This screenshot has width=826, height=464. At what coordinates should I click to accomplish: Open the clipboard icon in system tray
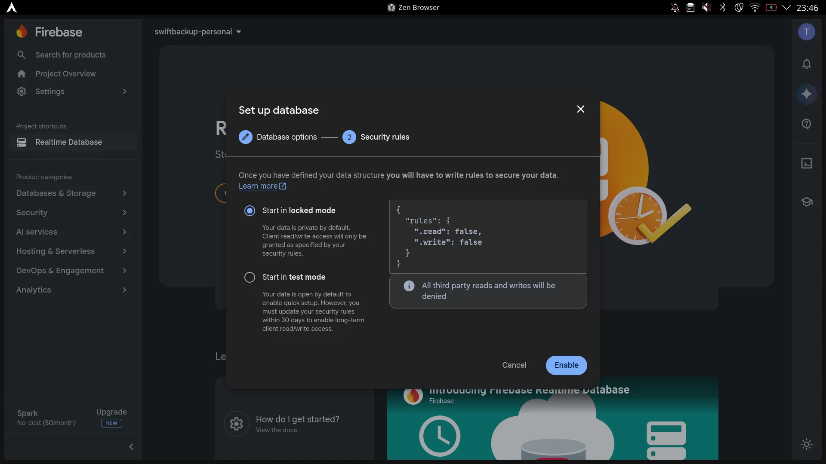pos(690,7)
